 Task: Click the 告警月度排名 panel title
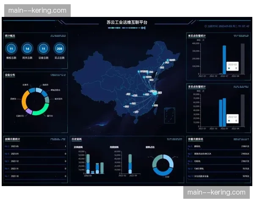click(196, 139)
